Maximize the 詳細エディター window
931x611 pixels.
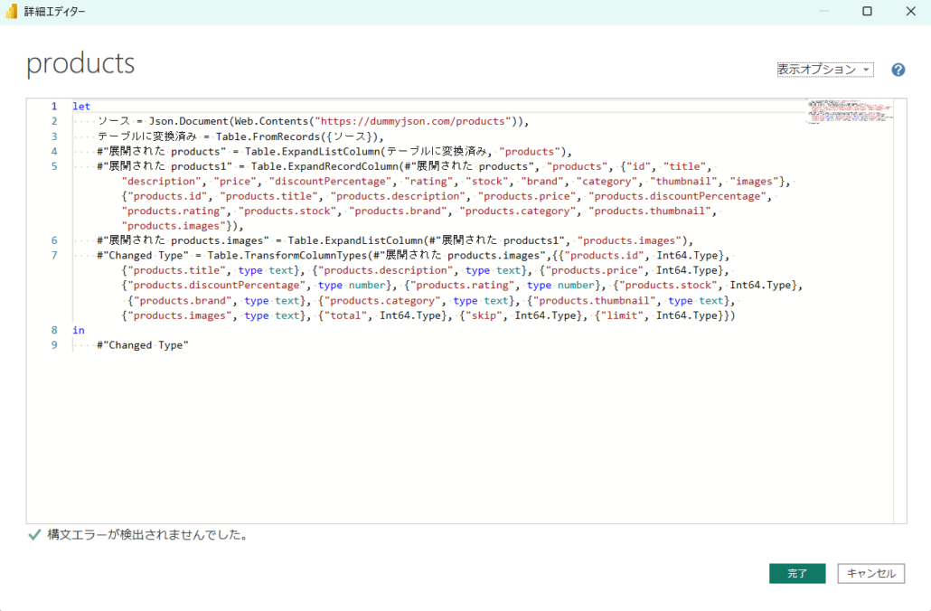tap(867, 12)
